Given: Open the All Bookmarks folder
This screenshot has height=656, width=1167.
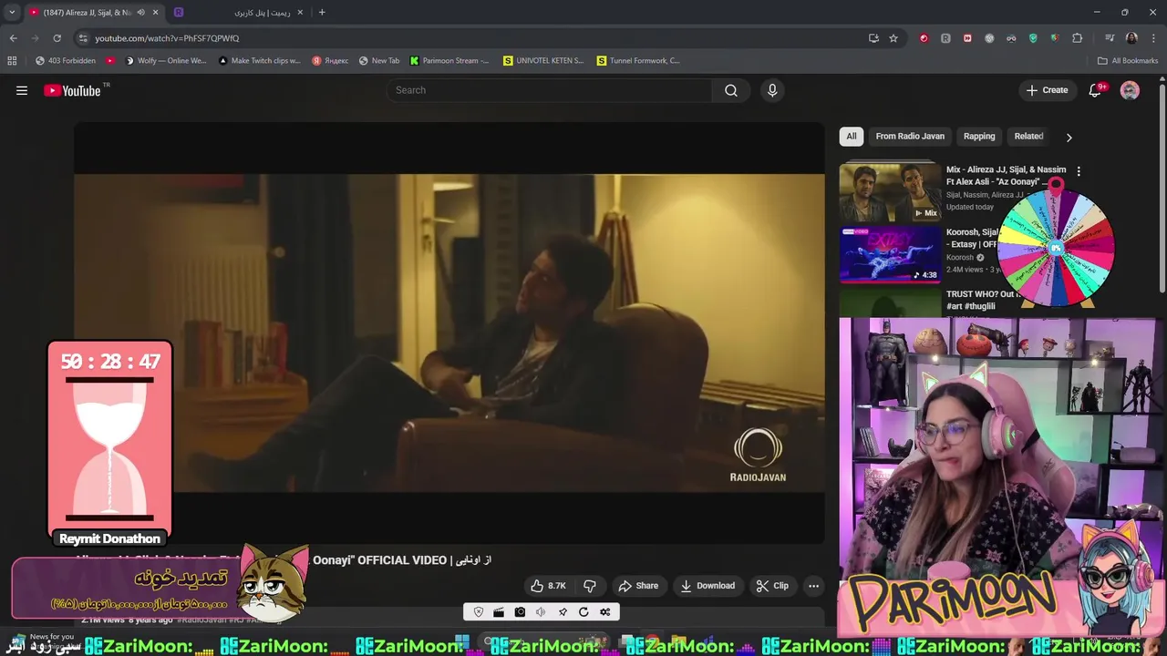Looking at the screenshot, I should (1128, 61).
